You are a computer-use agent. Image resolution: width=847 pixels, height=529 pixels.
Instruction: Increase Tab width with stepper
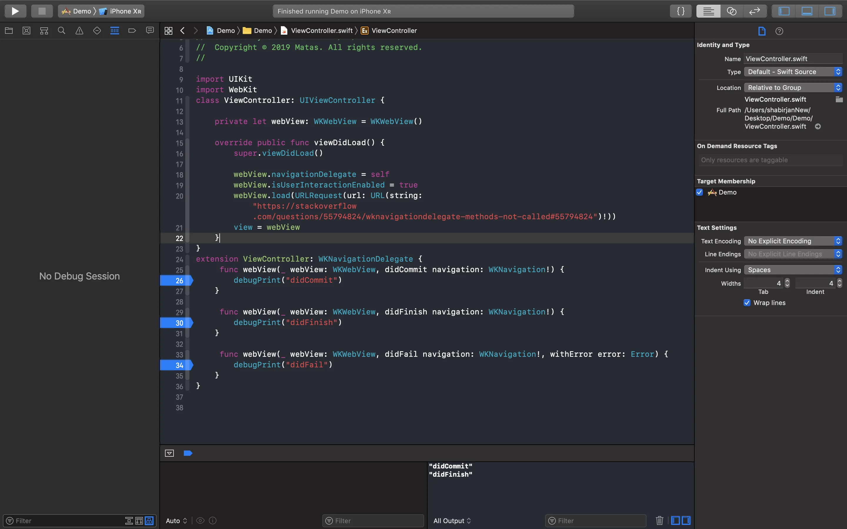(x=787, y=281)
